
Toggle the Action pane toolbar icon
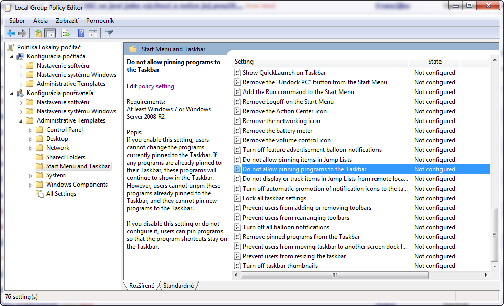(x=93, y=33)
